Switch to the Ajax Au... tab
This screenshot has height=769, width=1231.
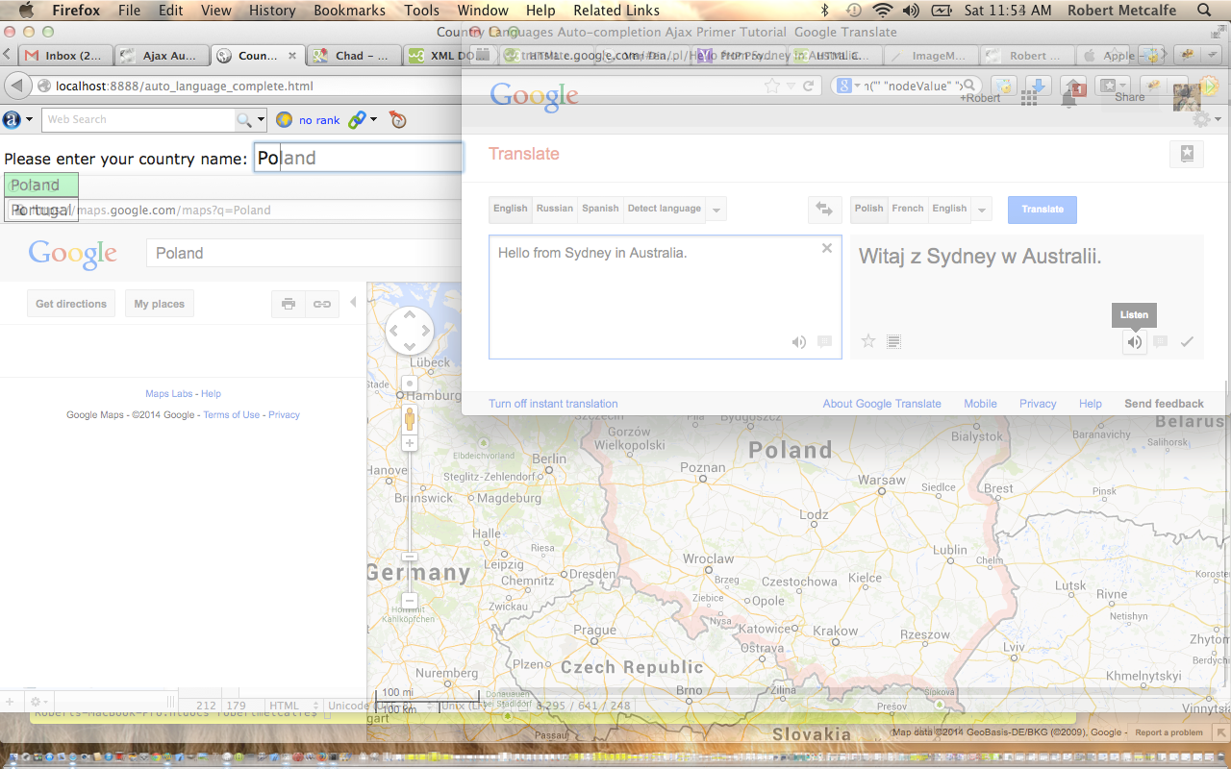tap(162, 56)
